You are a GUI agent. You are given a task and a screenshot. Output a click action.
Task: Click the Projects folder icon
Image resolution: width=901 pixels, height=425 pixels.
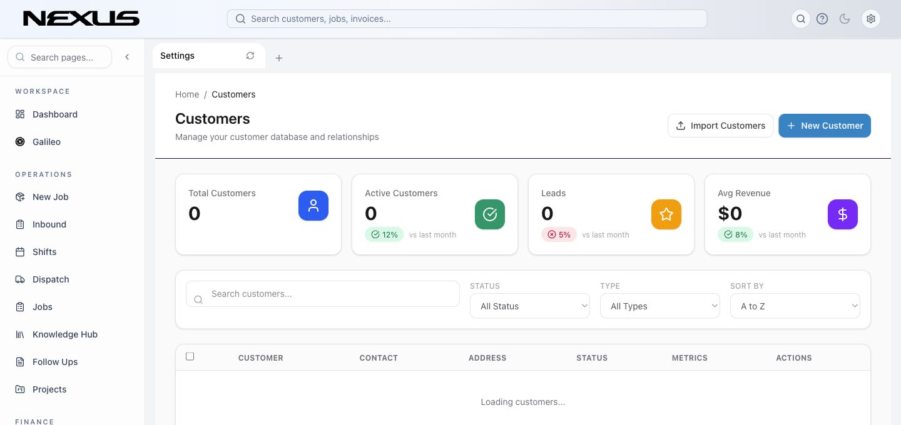(20, 389)
